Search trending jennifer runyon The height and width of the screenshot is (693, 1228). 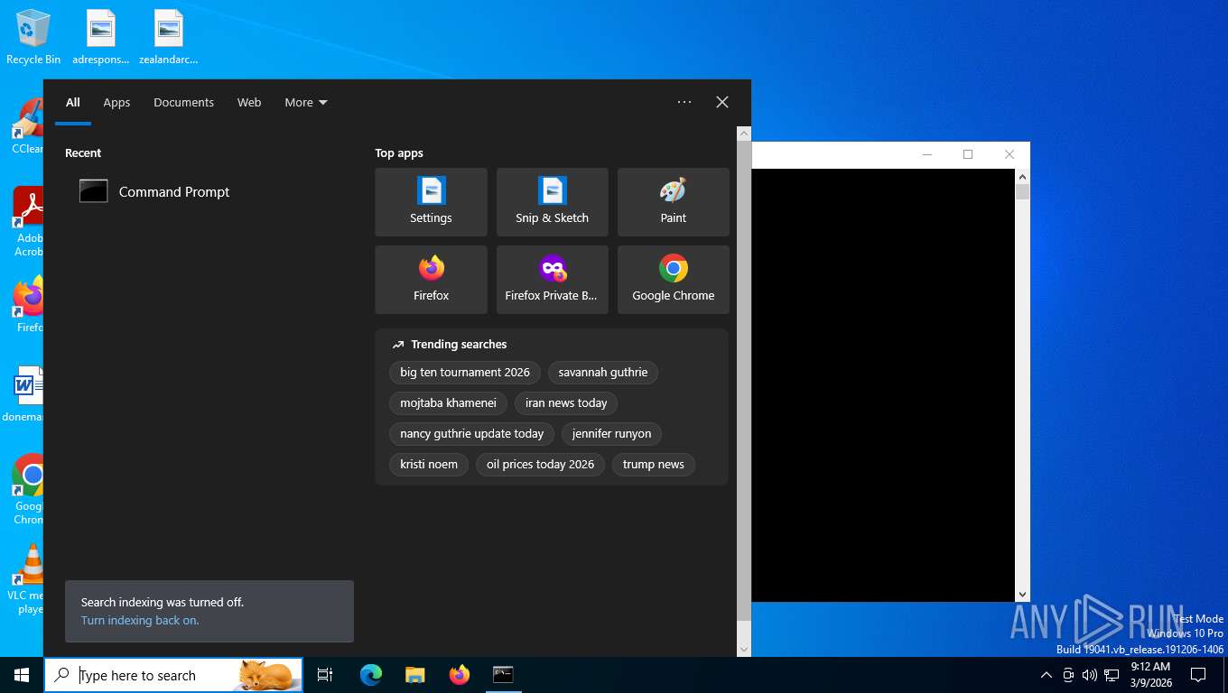pos(611,434)
